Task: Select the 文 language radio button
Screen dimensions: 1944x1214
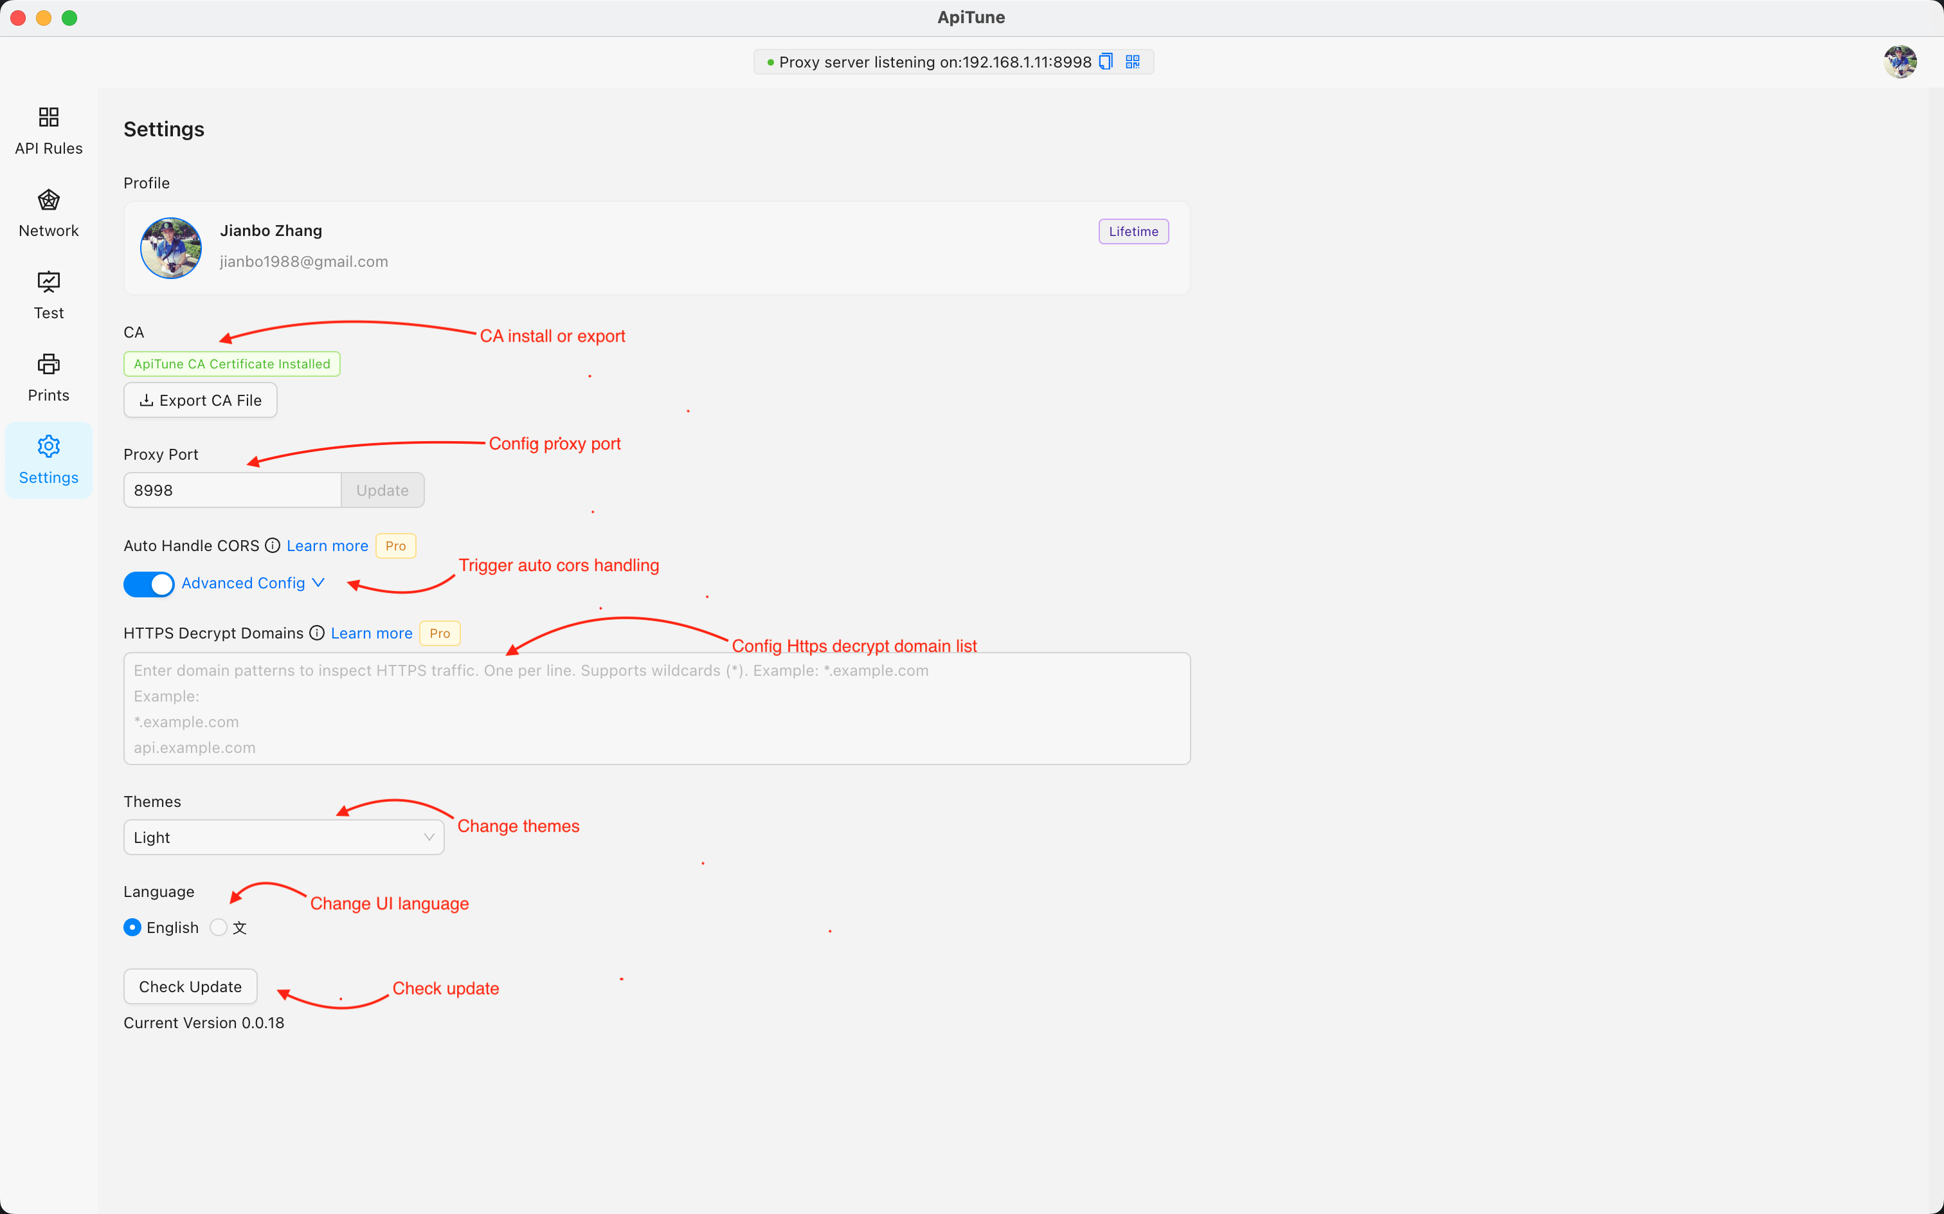Action: (218, 927)
